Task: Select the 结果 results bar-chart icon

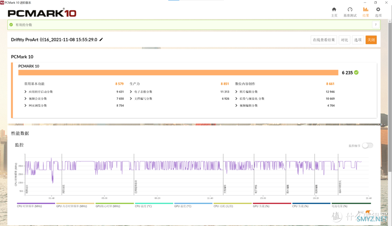Action: click(x=366, y=9)
